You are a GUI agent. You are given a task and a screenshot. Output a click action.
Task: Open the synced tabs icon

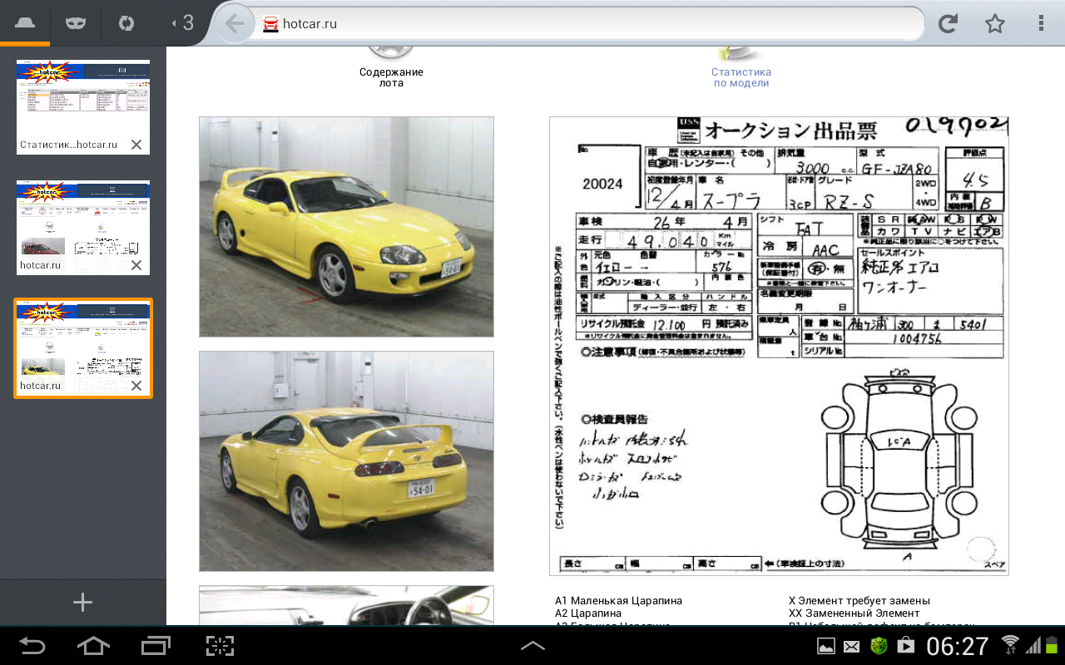[x=126, y=23]
